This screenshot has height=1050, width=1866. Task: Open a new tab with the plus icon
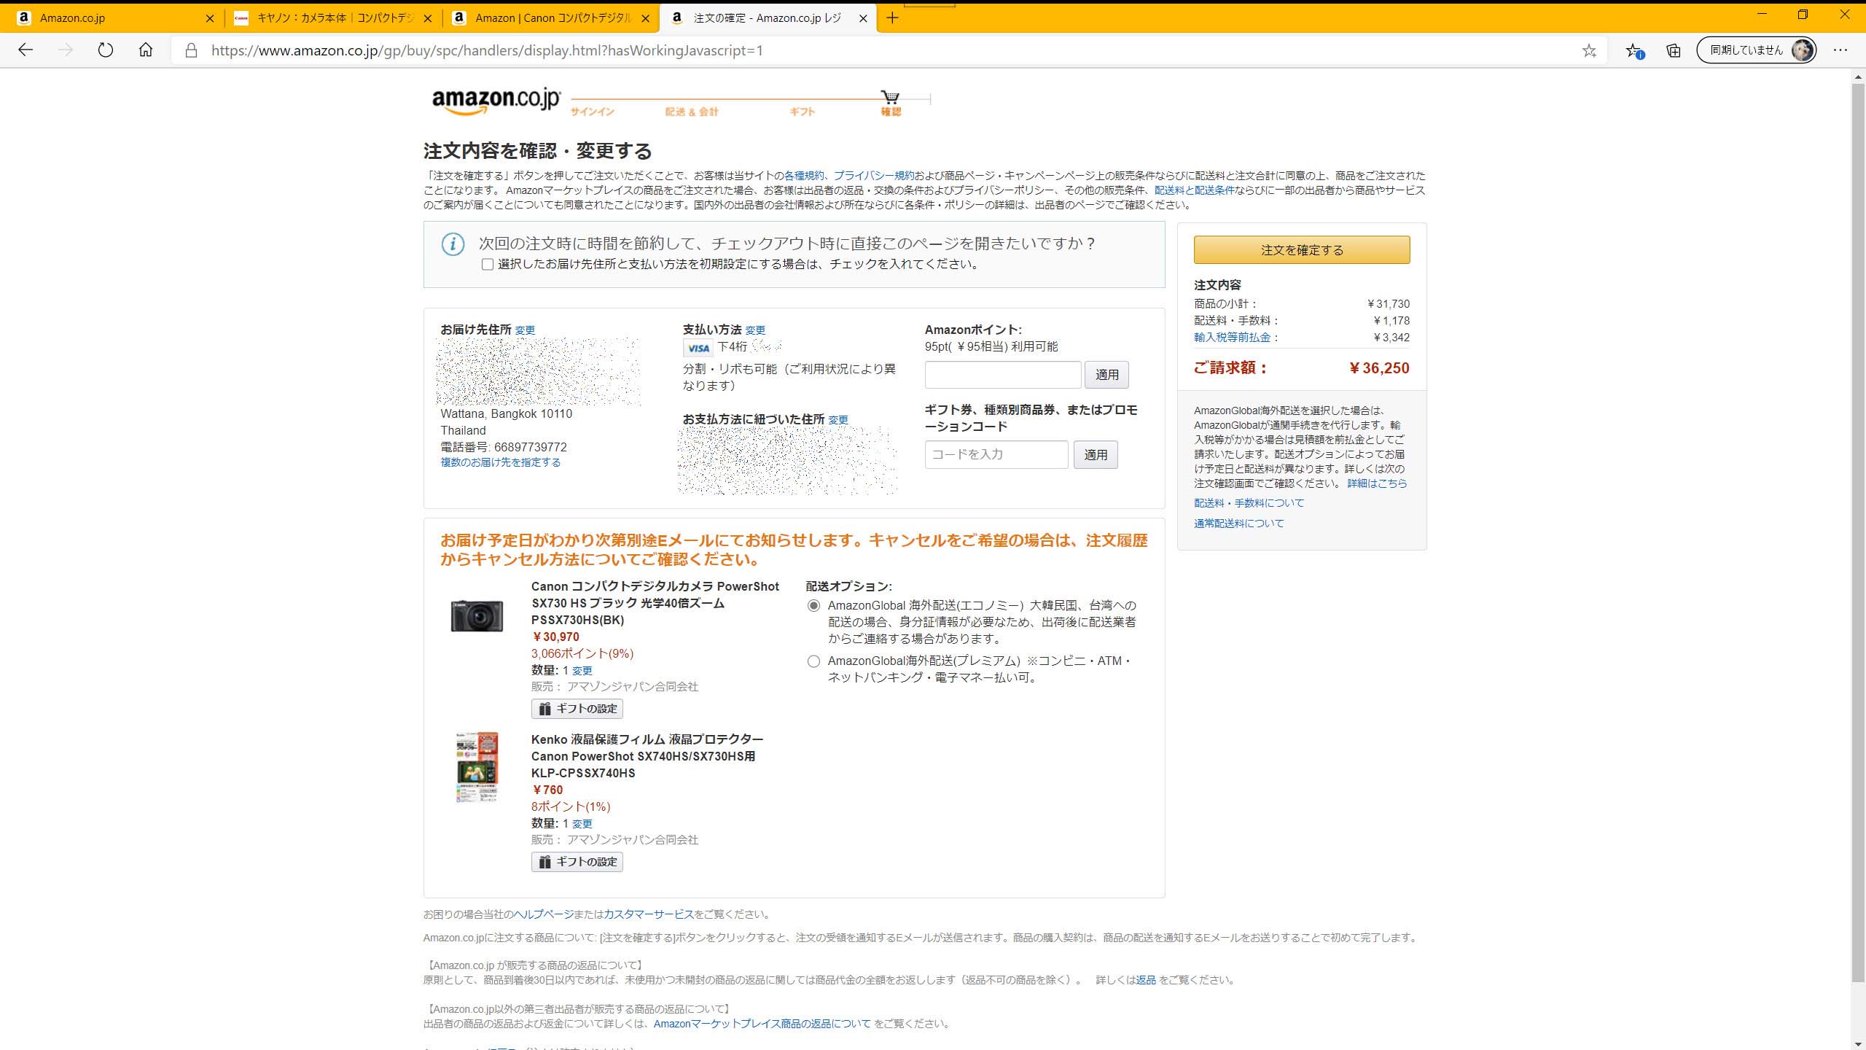pos(892,17)
